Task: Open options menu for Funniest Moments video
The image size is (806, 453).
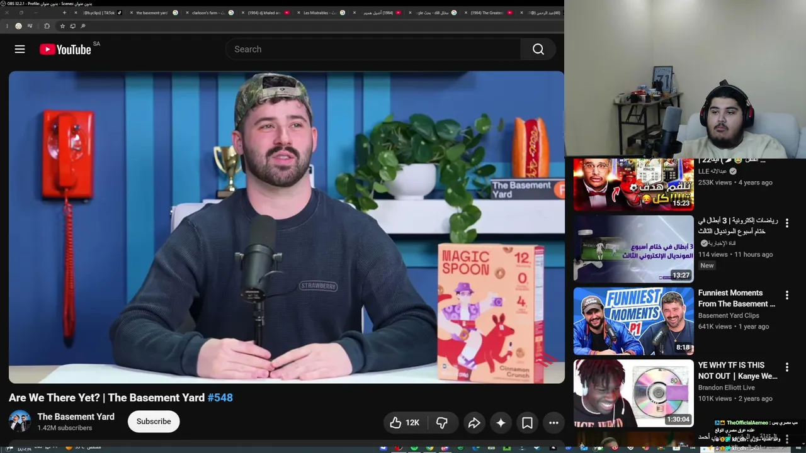Action: click(x=787, y=295)
